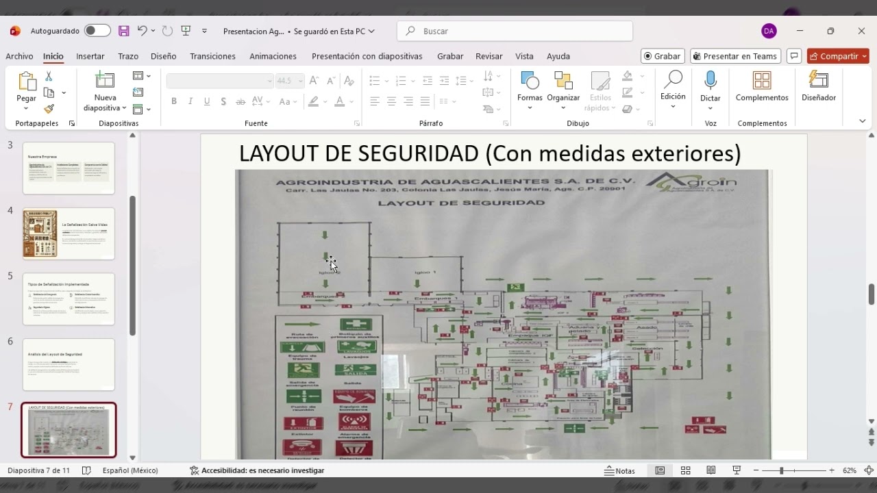877x493 pixels.
Task: Click the Dictar microphone icon
Action: [711, 81]
